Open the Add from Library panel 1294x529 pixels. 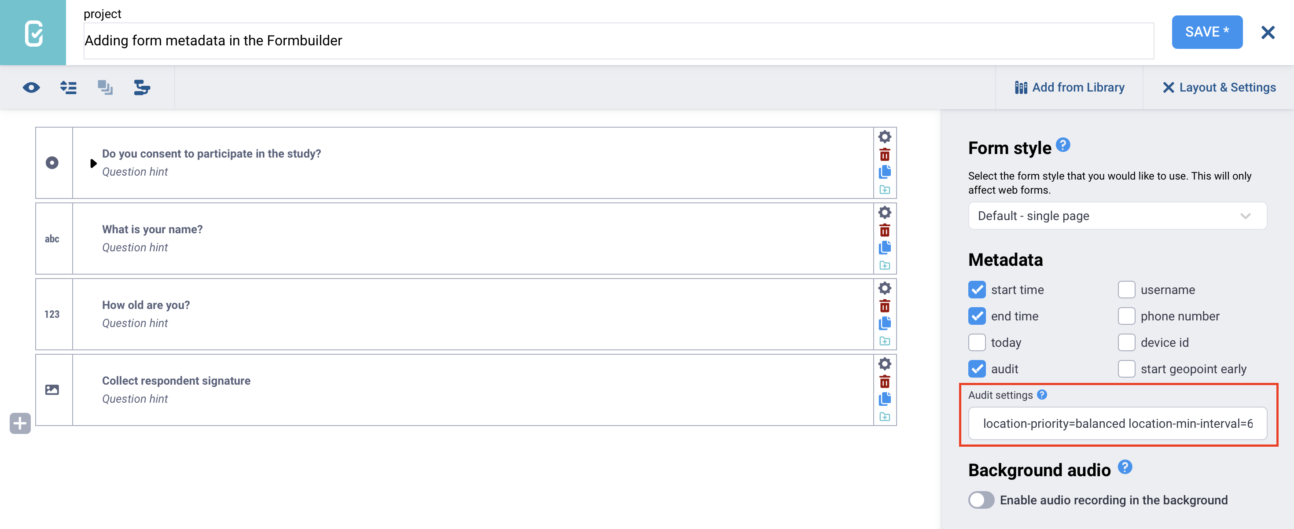[x=1069, y=87]
